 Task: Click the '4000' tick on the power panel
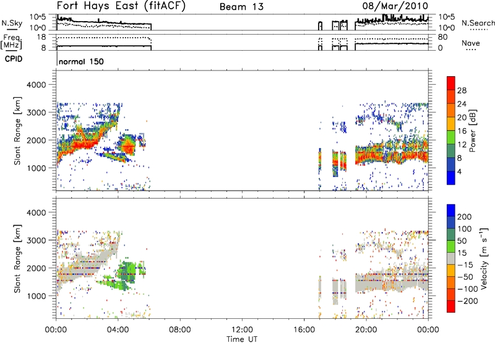point(36,85)
